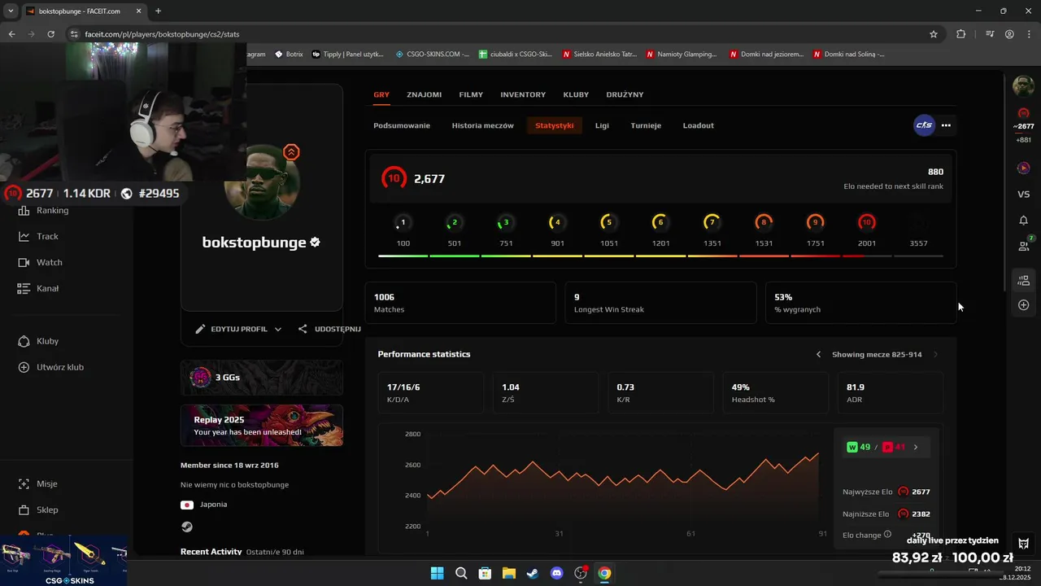
Task: Open the Loadout sub-tab
Action: click(x=699, y=125)
